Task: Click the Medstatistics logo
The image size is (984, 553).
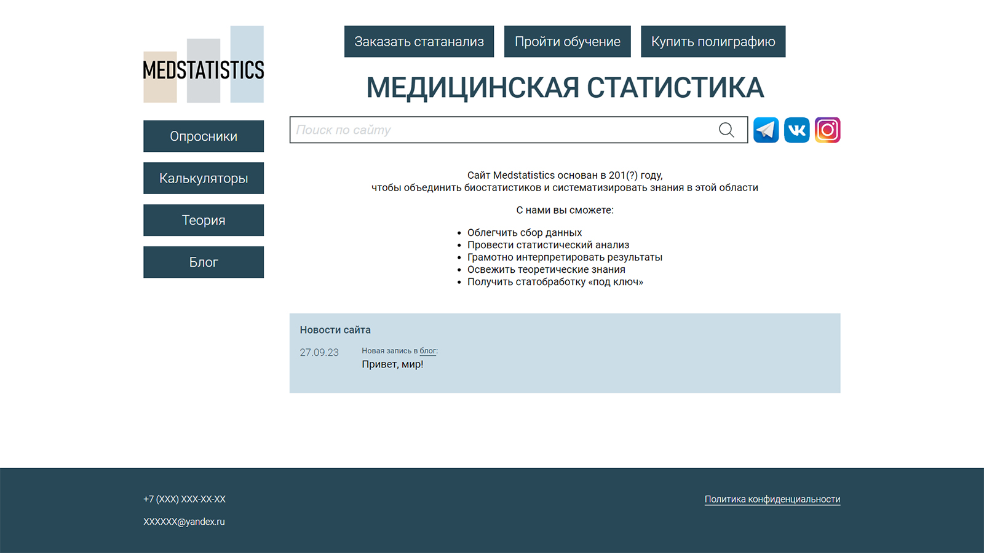Action: pyautogui.click(x=204, y=65)
